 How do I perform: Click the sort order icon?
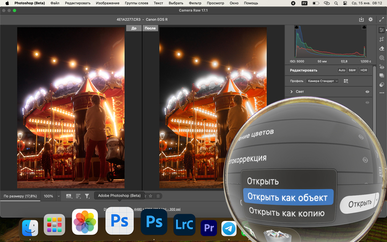78,196
